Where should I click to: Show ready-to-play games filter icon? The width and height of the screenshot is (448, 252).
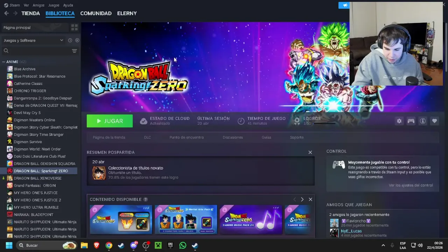coord(77,40)
